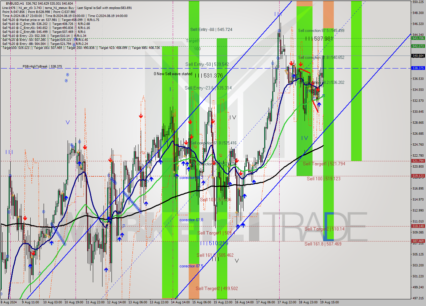Select the red 507.469 price tag
Screen dimensions: 426x306
pos(418,241)
